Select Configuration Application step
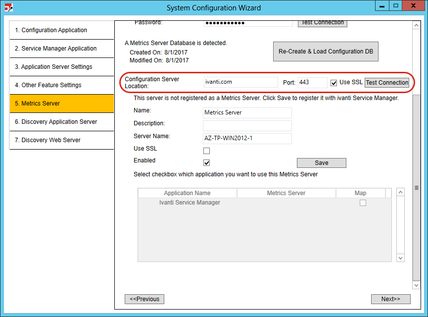The width and height of the screenshot is (428, 317). coord(61,30)
